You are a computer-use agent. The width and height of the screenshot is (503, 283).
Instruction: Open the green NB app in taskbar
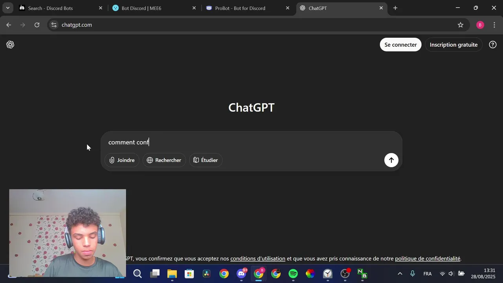click(x=362, y=274)
